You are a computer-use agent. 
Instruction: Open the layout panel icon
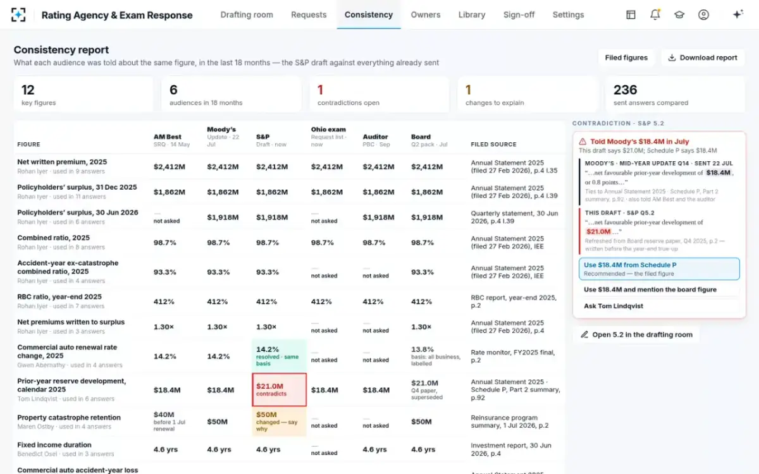click(631, 15)
